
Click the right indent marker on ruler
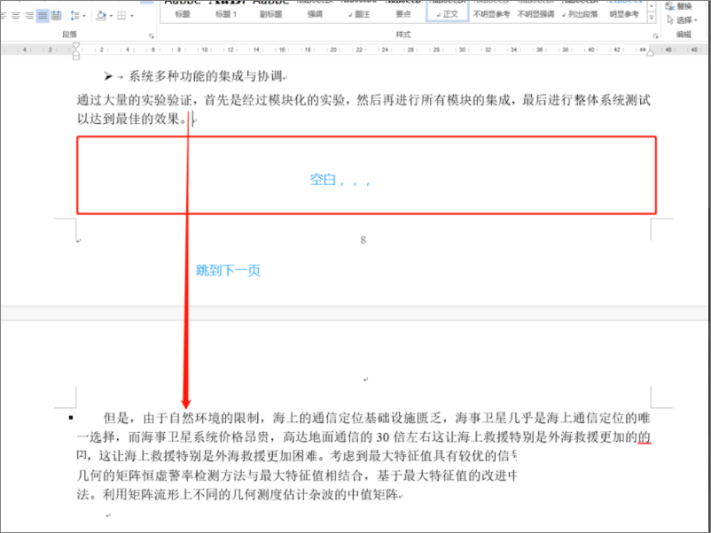[x=650, y=53]
